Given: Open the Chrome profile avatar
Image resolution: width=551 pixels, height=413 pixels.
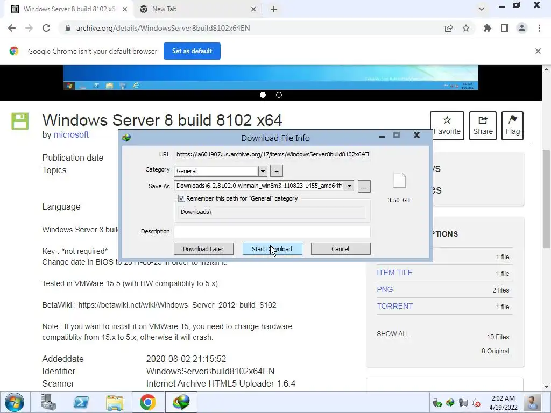Looking at the screenshot, I should pyautogui.click(x=522, y=28).
